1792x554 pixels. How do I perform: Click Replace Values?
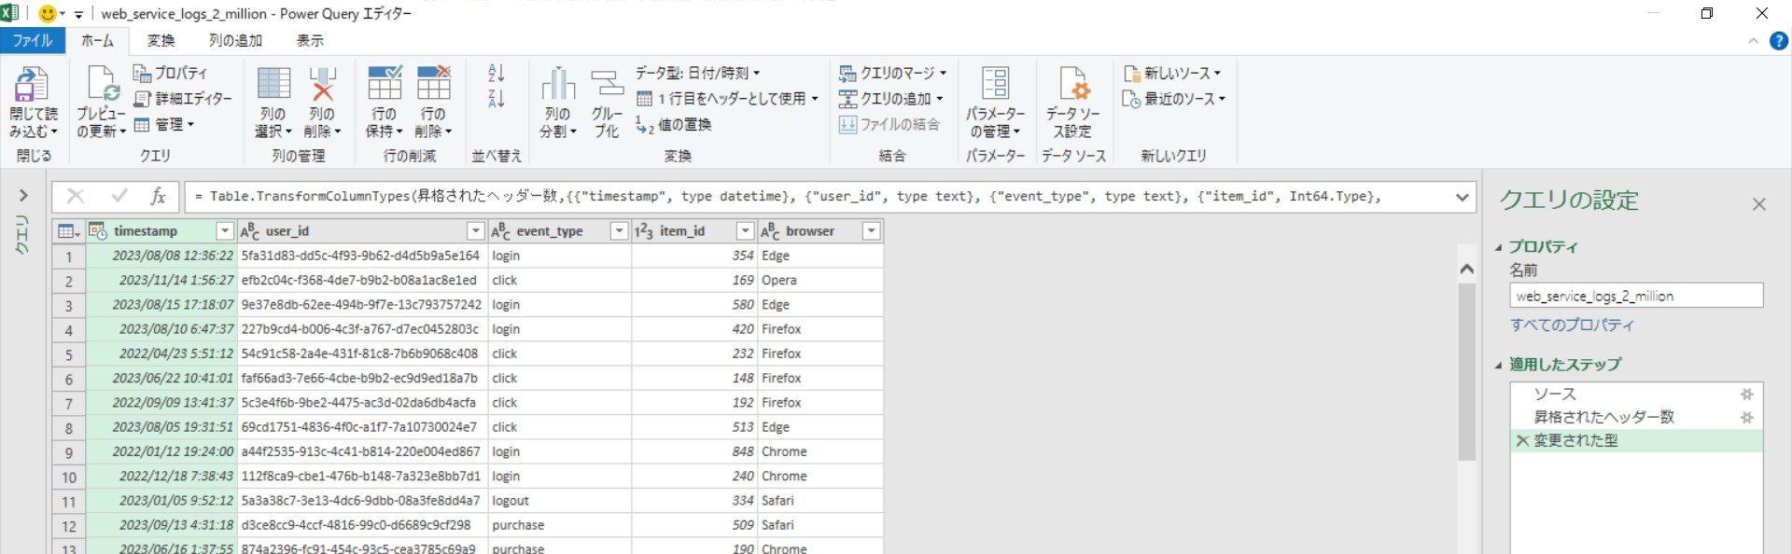coord(674,124)
